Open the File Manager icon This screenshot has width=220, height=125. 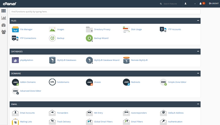pos(15,29)
